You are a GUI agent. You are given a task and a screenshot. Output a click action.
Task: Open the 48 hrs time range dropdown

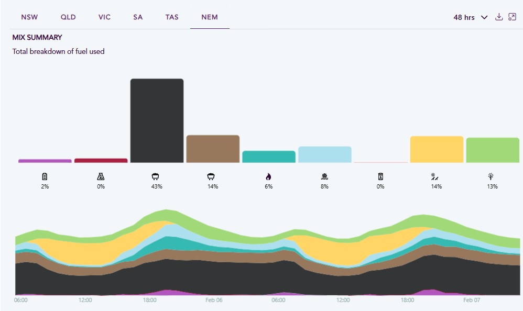[x=470, y=17]
